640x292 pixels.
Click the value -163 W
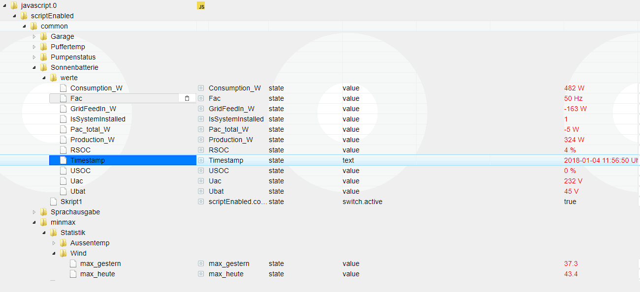tap(576, 109)
